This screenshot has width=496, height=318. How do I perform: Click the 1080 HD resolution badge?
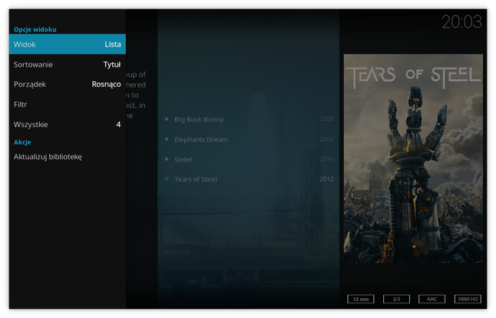(x=468, y=299)
